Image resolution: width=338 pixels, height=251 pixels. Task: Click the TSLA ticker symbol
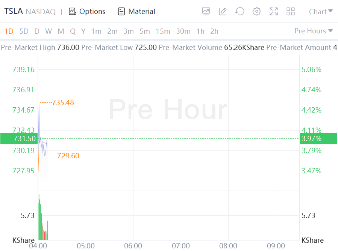click(x=13, y=12)
